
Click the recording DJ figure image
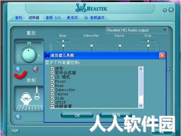click(x=26, y=98)
